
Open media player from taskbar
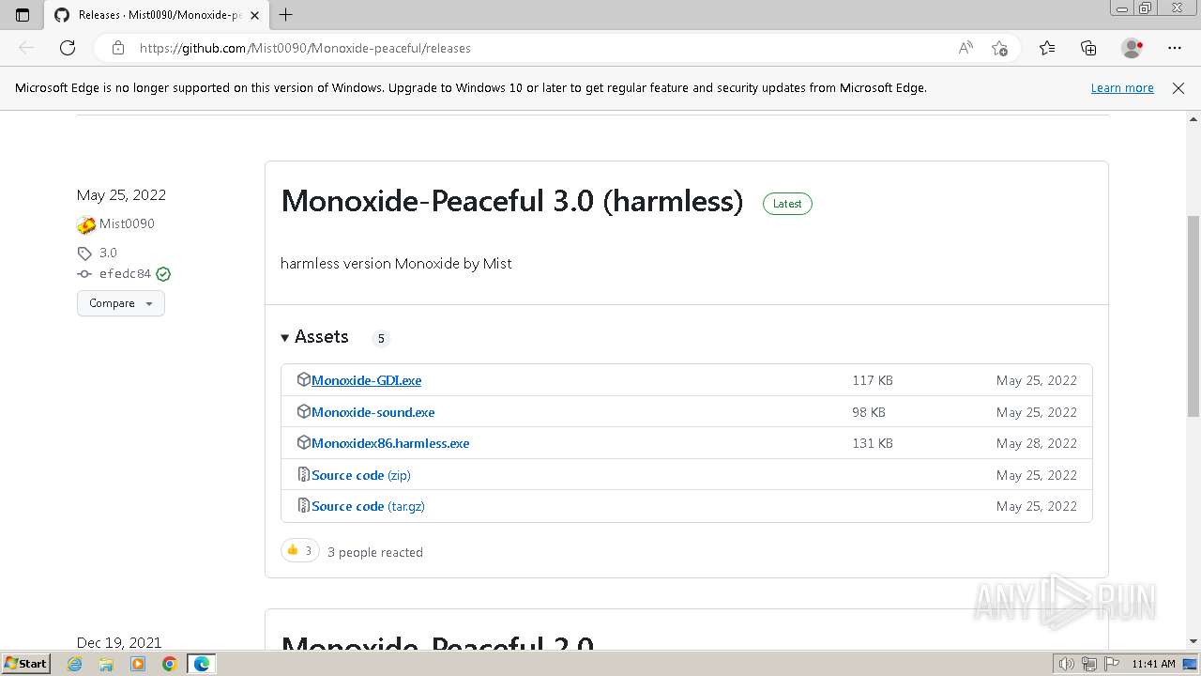click(138, 664)
